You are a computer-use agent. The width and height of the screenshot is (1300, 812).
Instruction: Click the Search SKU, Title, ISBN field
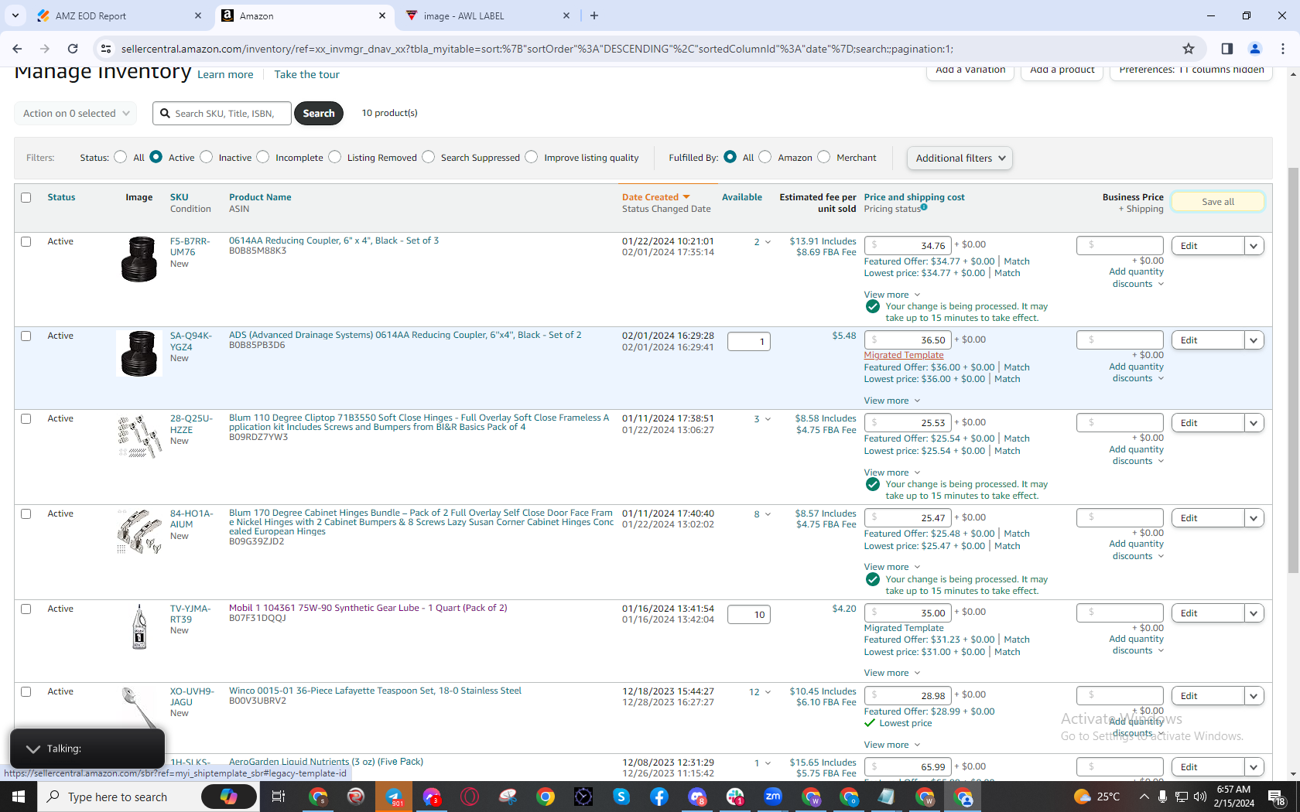point(222,113)
